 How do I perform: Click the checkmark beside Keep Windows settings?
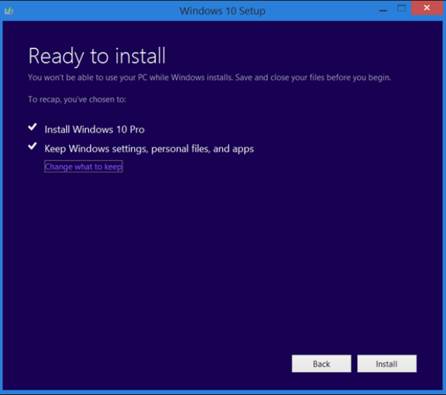coord(32,146)
